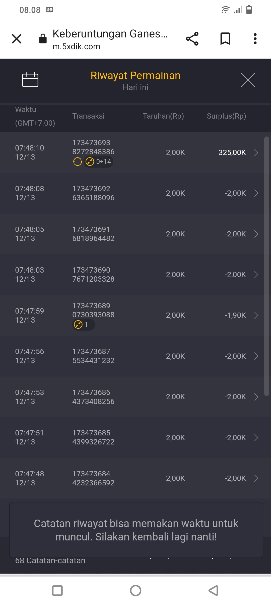This screenshot has width=271, height=605.
Task: Expand details for the 07:48:08 transaction
Action: point(256,193)
